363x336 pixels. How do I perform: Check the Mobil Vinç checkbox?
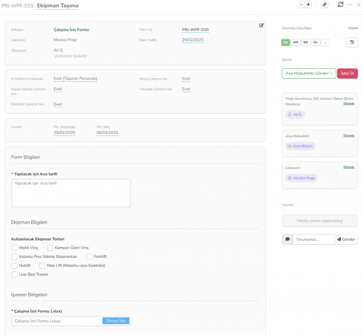pyautogui.click(x=15, y=247)
